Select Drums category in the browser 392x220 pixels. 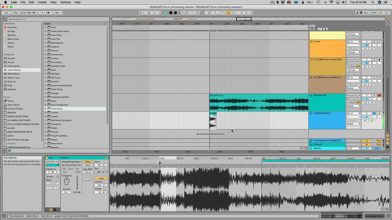click(x=11, y=62)
